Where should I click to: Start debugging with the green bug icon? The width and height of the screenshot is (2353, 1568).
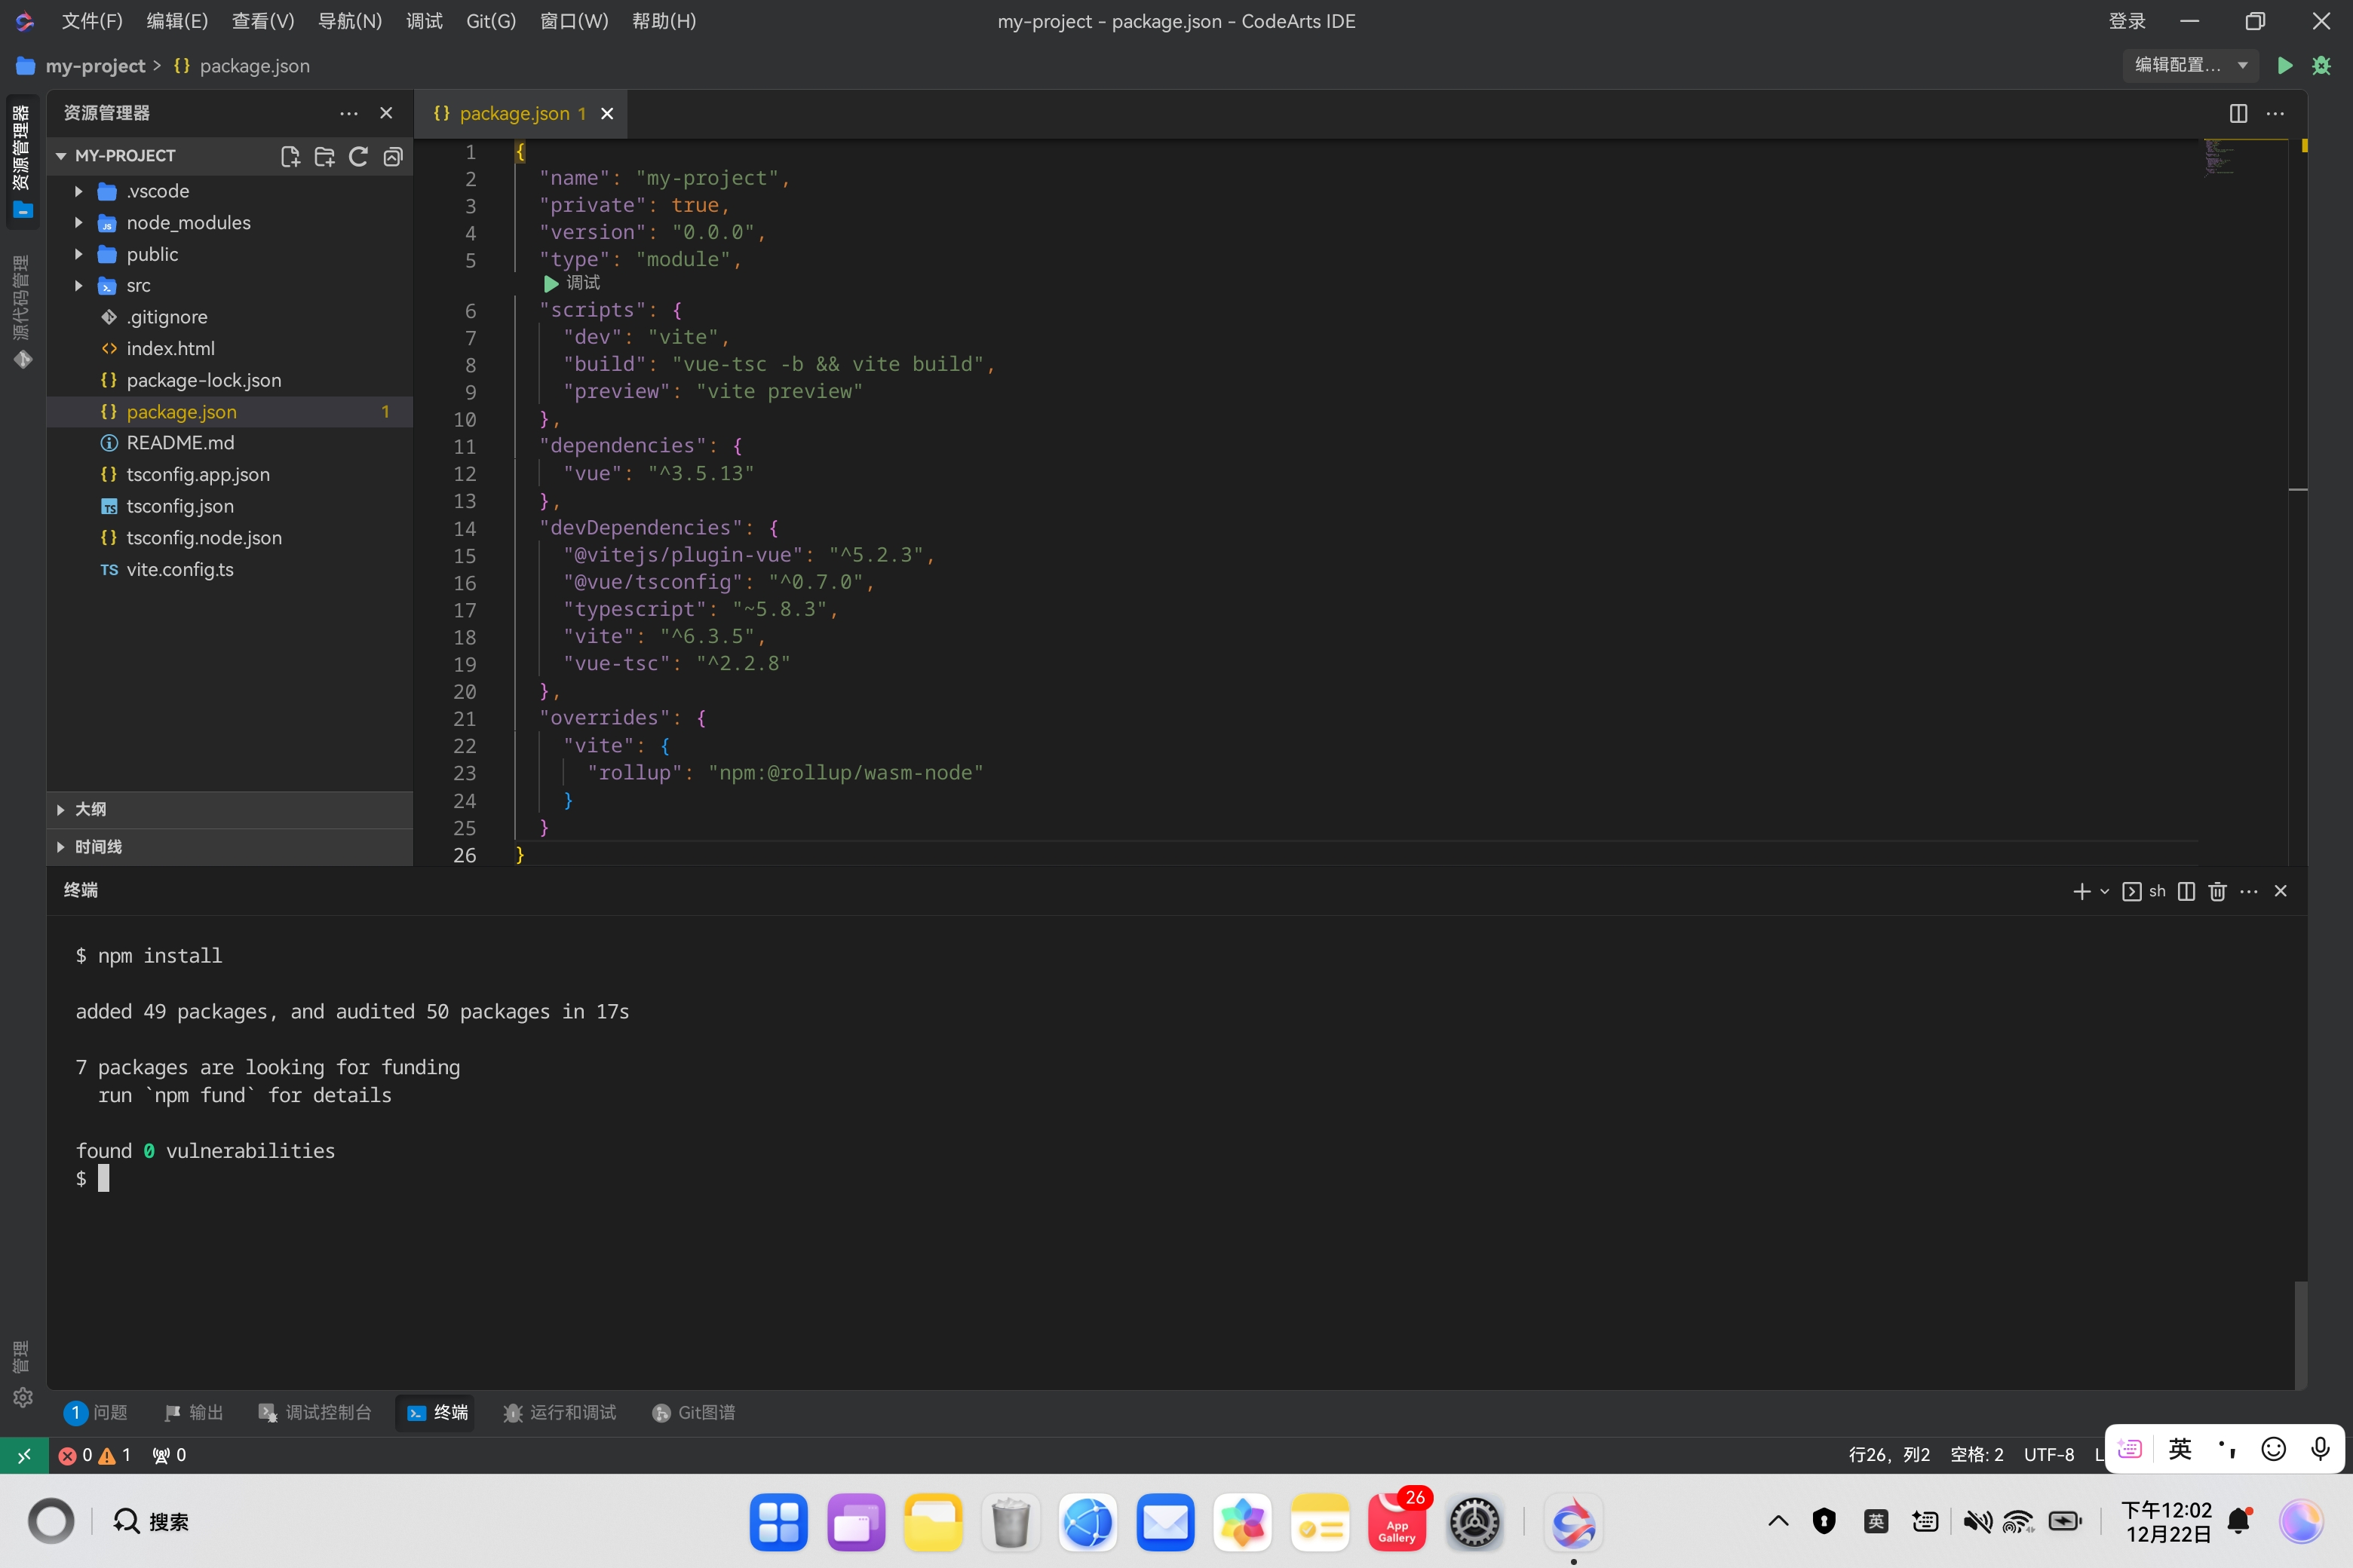(x=2321, y=65)
